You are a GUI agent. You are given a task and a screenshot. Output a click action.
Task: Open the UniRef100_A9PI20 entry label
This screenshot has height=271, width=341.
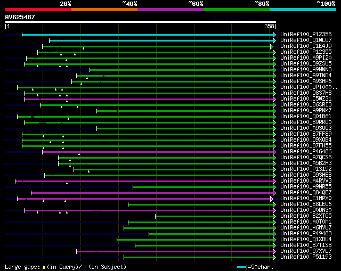(x=306, y=58)
